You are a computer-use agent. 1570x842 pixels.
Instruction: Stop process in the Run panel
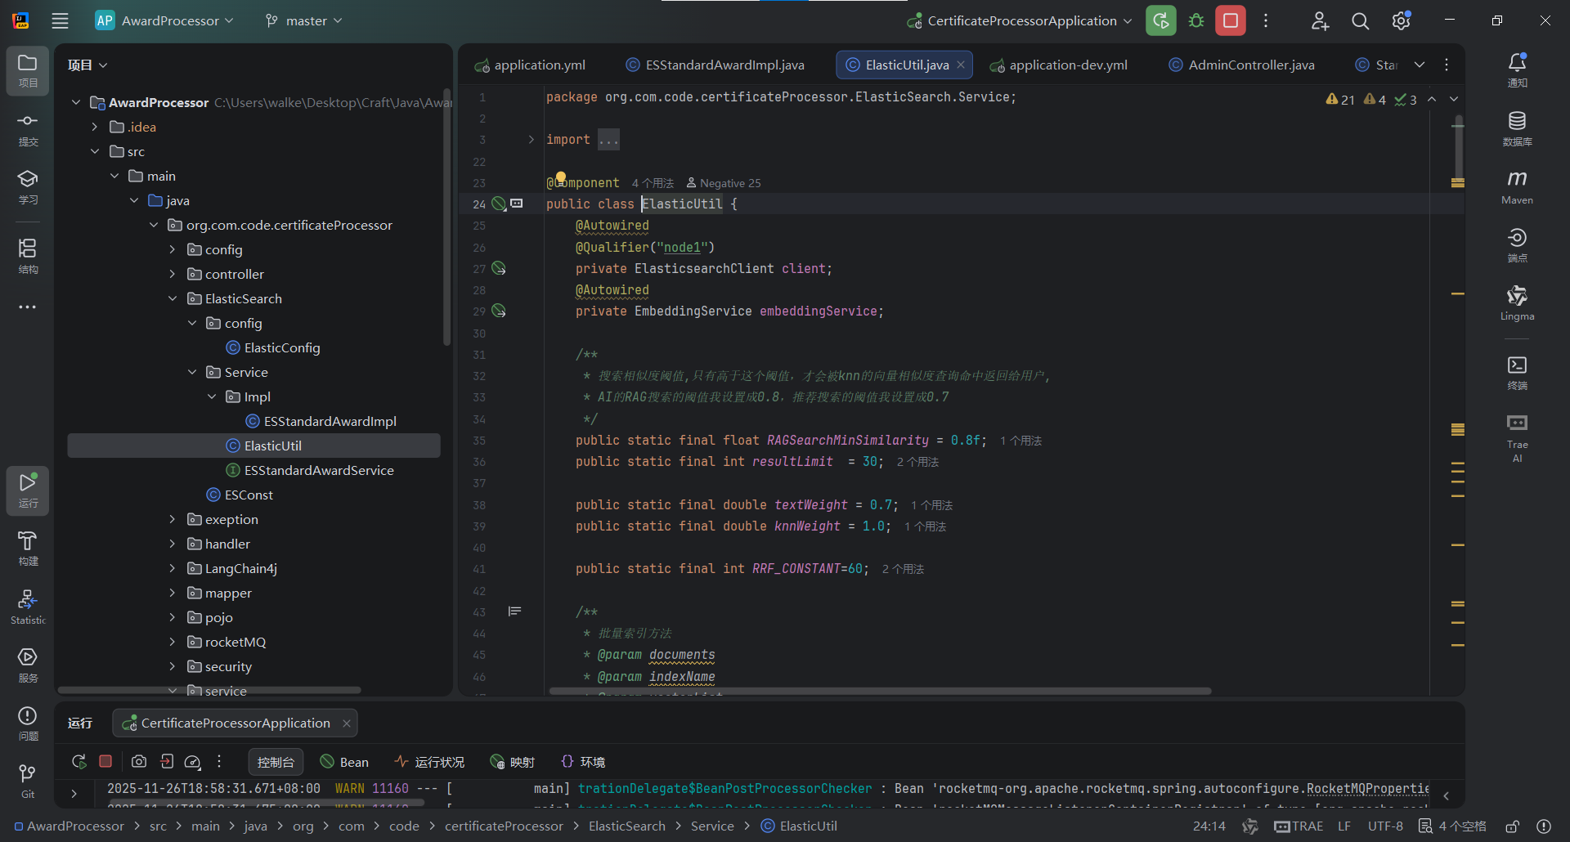[x=105, y=761]
